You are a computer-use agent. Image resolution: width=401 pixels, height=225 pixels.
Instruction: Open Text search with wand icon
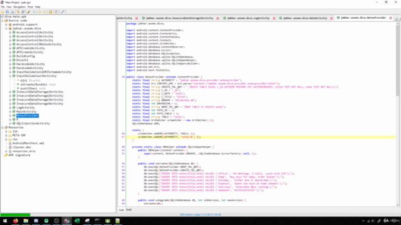point(29,12)
